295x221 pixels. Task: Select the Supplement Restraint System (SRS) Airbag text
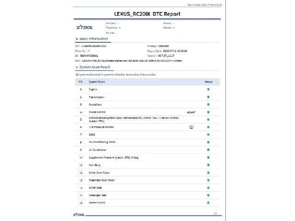coord(114,157)
